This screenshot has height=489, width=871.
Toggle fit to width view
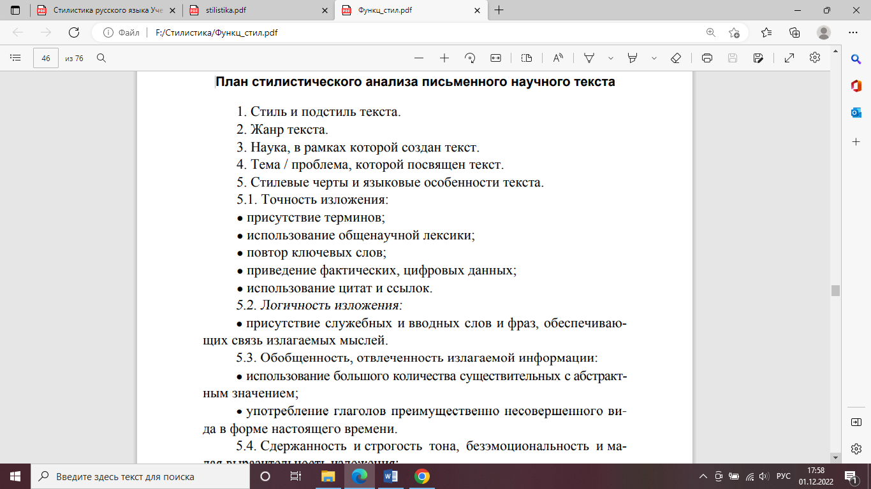coord(495,58)
